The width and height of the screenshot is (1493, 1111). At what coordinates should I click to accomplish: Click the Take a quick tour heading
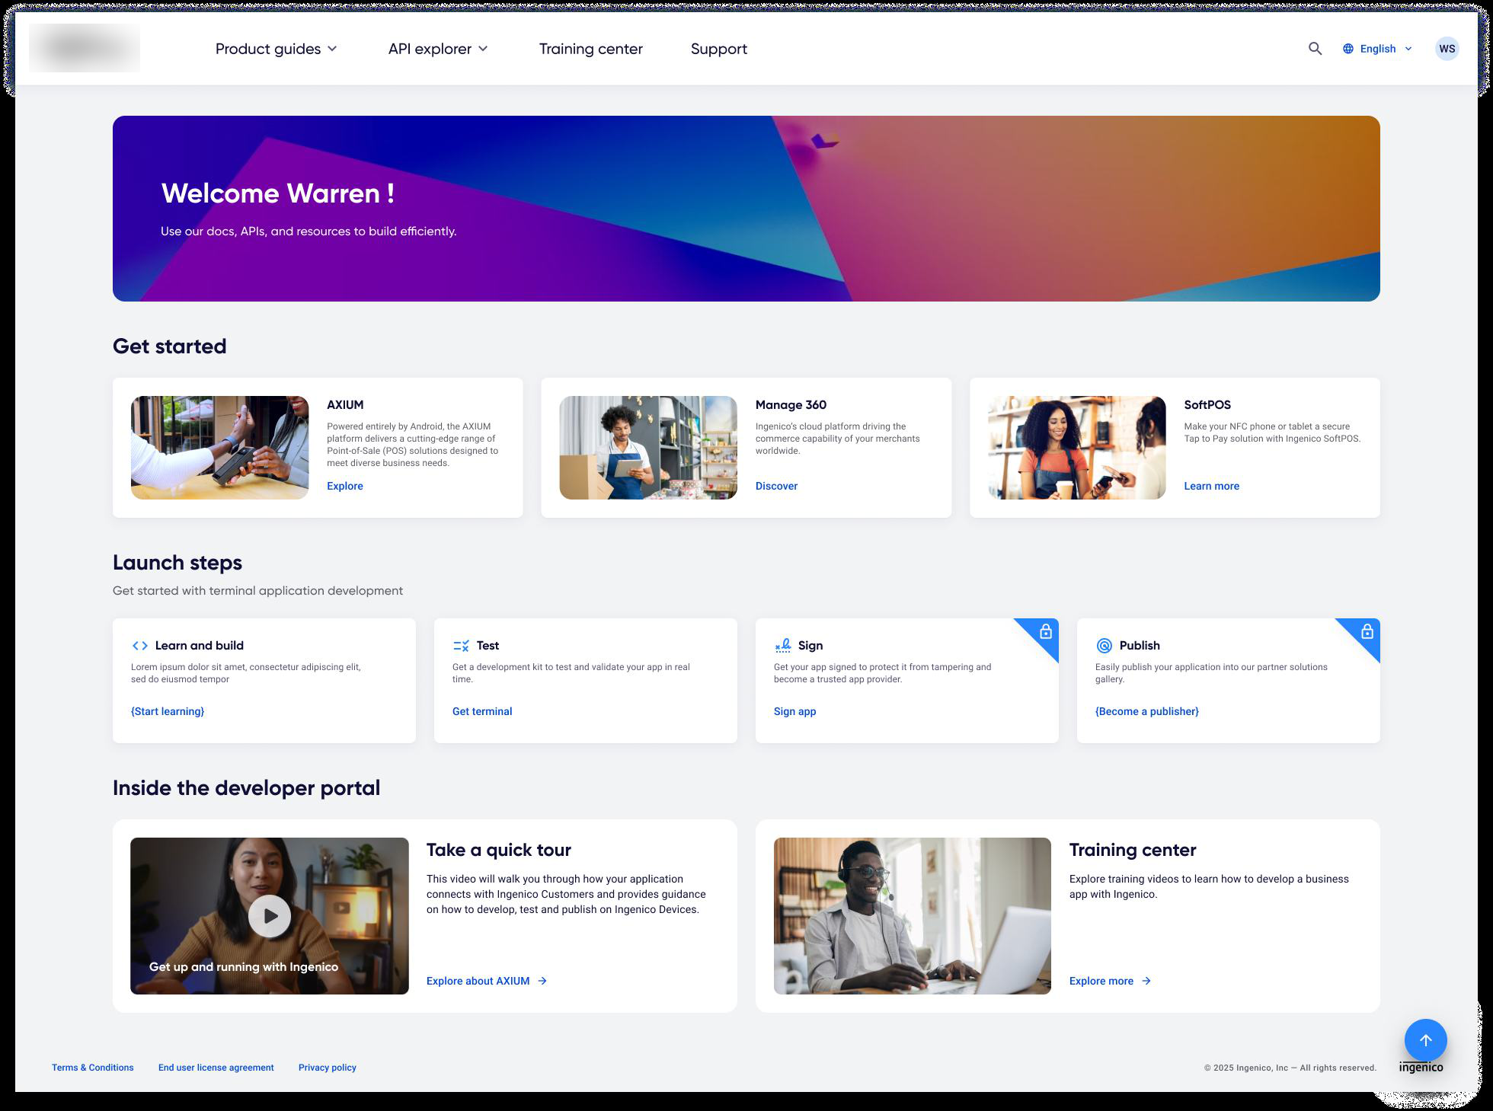coord(499,850)
